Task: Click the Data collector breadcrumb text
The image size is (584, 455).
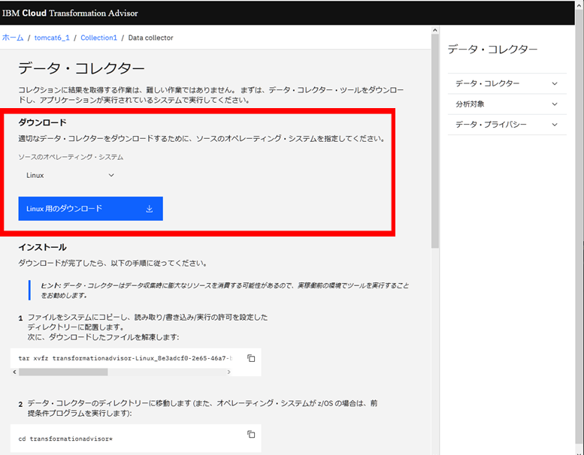Action: (x=150, y=38)
